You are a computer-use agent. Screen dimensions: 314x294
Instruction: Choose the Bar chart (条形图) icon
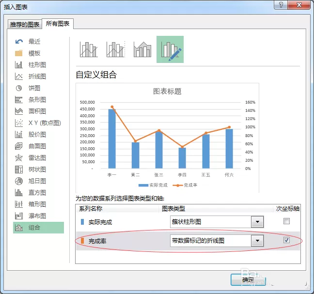[x=19, y=99]
